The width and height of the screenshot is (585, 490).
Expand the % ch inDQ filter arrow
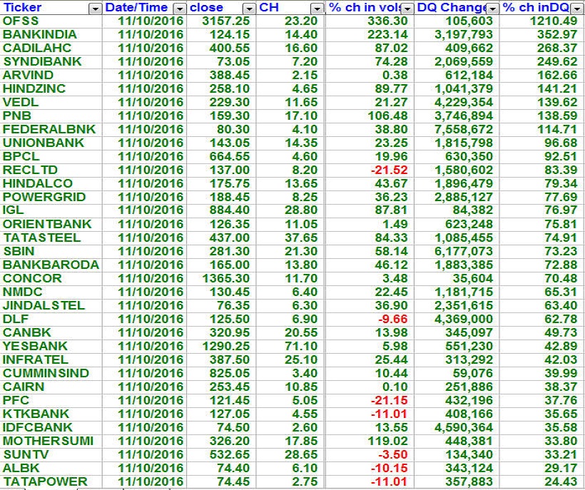click(x=576, y=9)
